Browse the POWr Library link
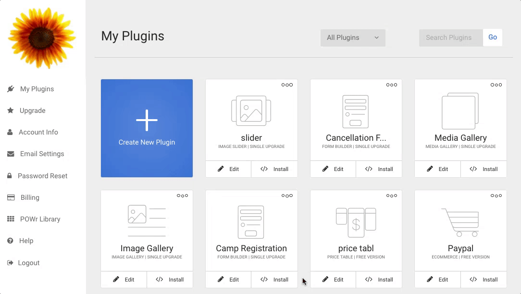521x294 pixels. (x=40, y=219)
